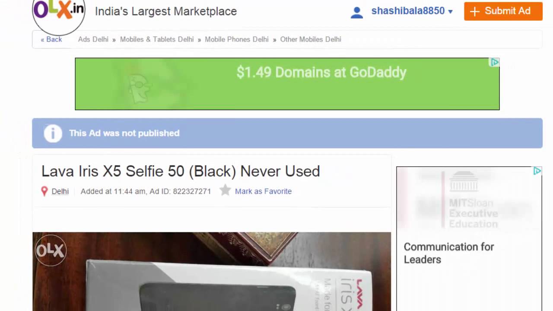Click the OLX watermark on product photo
Screen dimensions: 553x311
point(50,251)
